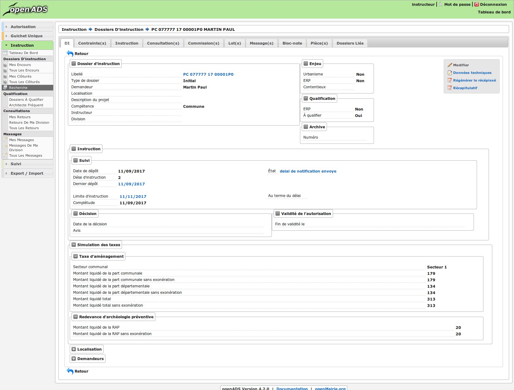Select the DI tab
Viewport: 514px width, 390px height.
click(67, 43)
